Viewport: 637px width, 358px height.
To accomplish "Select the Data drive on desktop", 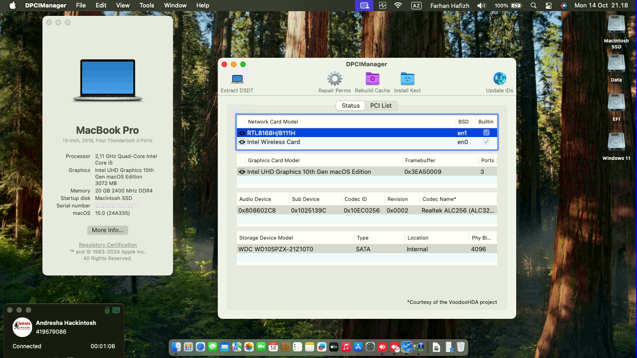I will pos(616,64).
